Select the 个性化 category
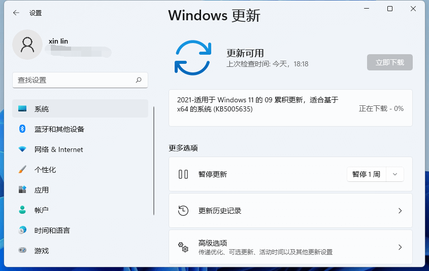The height and width of the screenshot is (271, 429). [x=80, y=169]
